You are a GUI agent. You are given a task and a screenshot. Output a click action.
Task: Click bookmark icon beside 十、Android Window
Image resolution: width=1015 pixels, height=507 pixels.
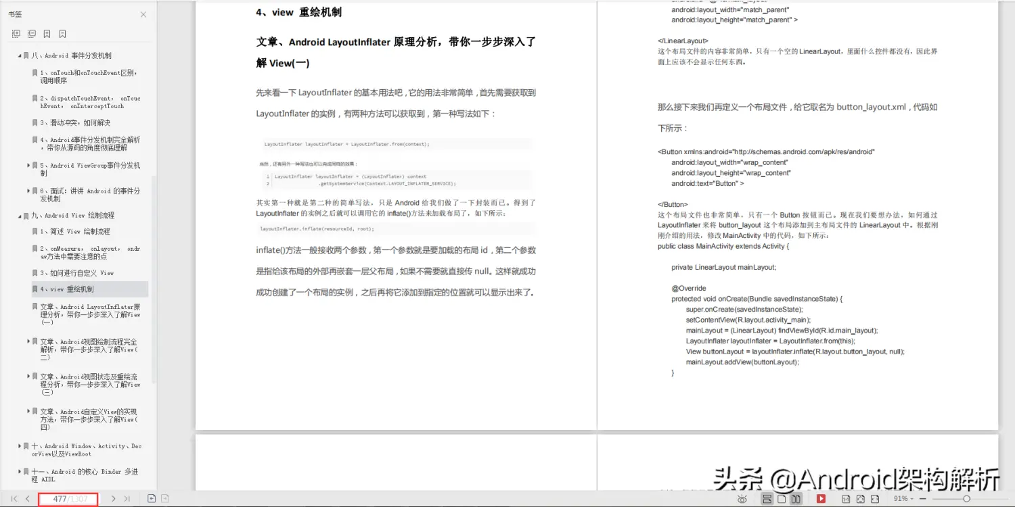point(26,446)
